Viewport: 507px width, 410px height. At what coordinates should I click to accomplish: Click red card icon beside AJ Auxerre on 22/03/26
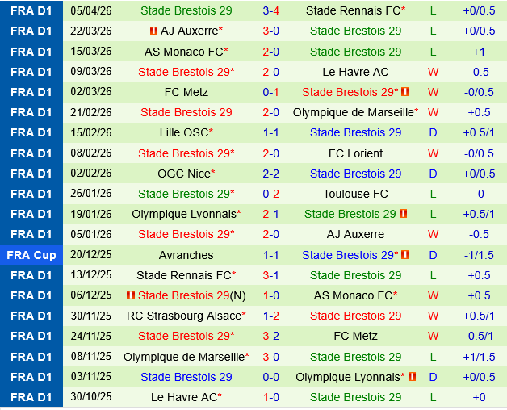pyautogui.click(x=153, y=31)
